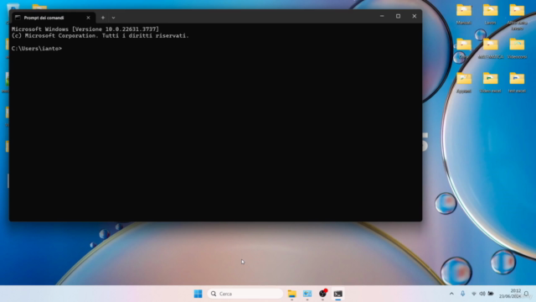Open the notifications bell icon
The width and height of the screenshot is (536, 302).
(x=527, y=294)
